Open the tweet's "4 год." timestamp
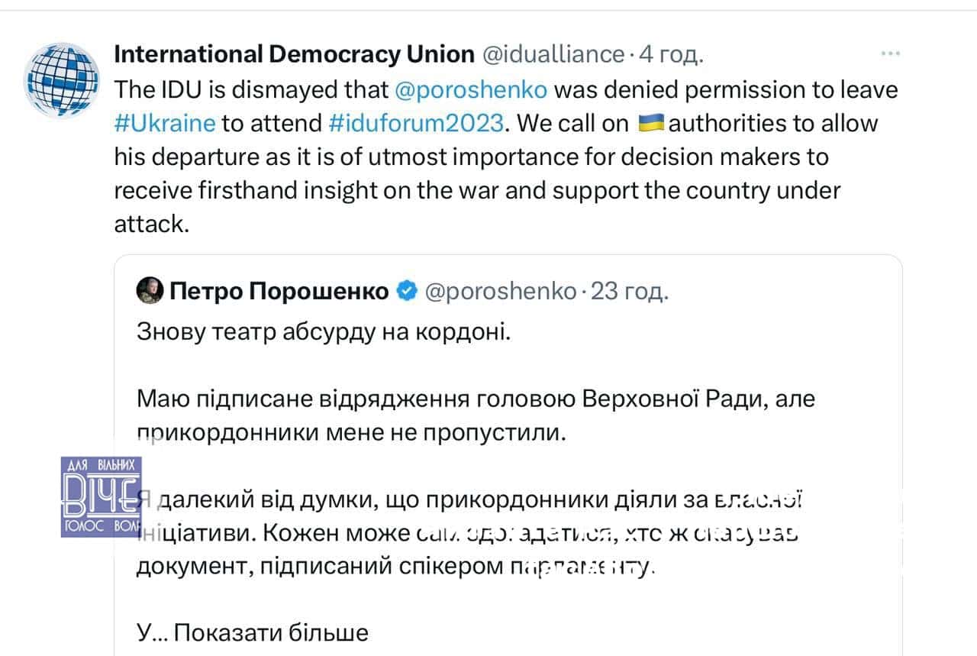This screenshot has width=977, height=656. 672,54
